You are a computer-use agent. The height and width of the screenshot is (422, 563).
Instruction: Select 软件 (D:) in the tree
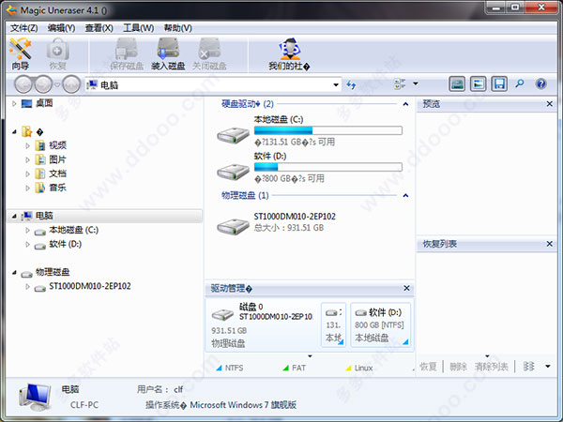(65, 245)
